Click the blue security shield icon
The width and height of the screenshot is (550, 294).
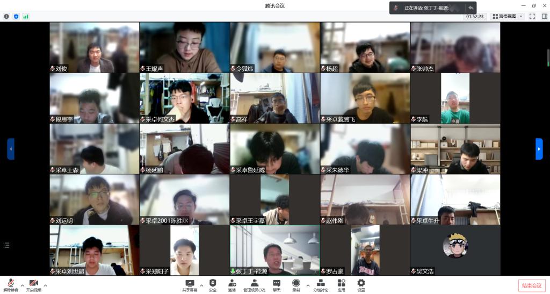16,17
